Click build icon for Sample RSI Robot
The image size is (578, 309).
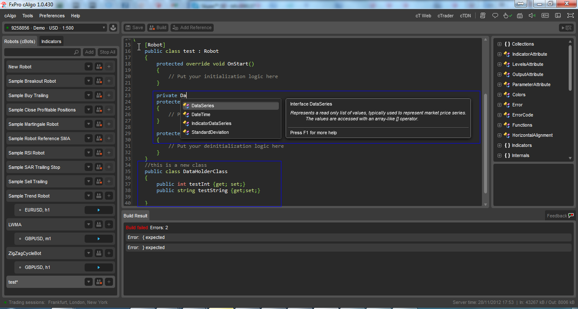[99, 153]
